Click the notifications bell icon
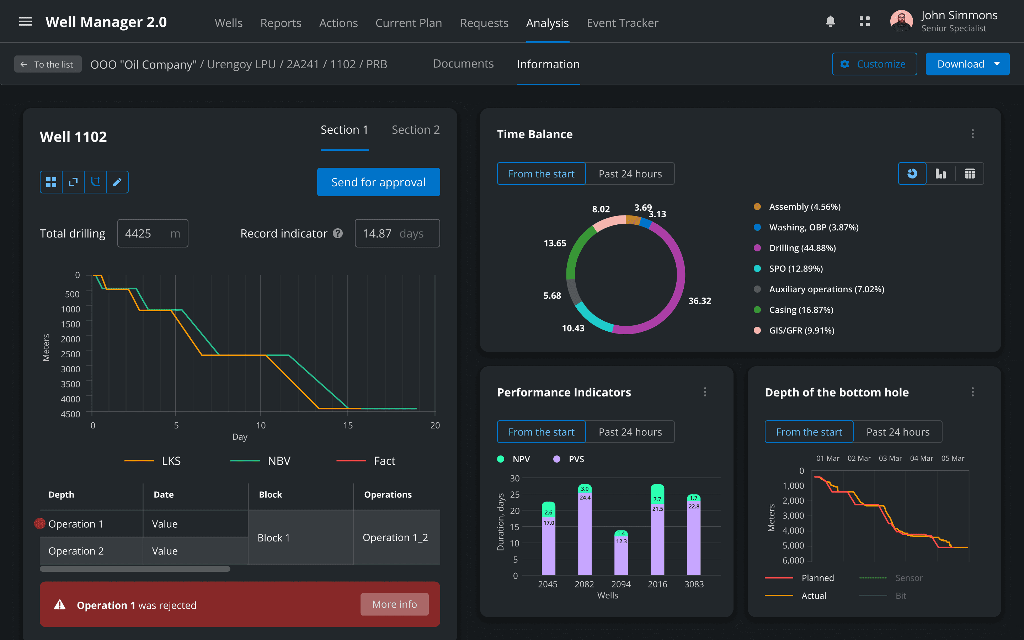 pos(830,22)
